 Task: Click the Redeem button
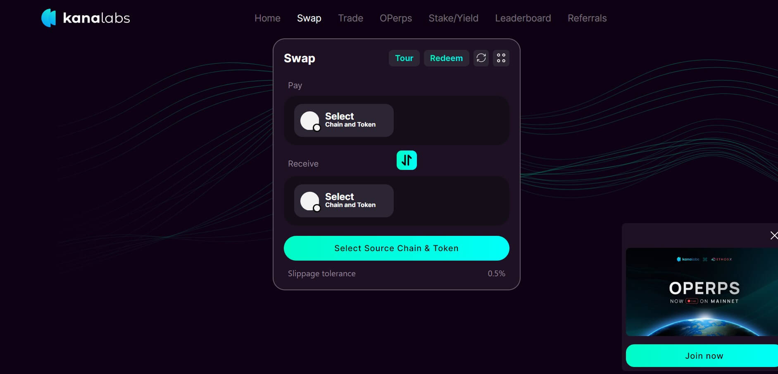pos(446,58)
